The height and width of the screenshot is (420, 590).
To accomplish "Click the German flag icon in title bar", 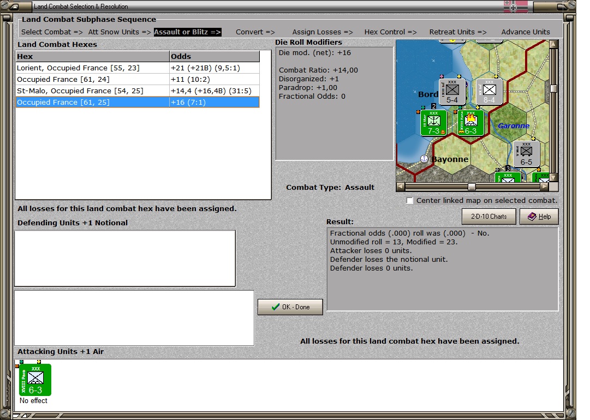I will (x=515, y=7).
